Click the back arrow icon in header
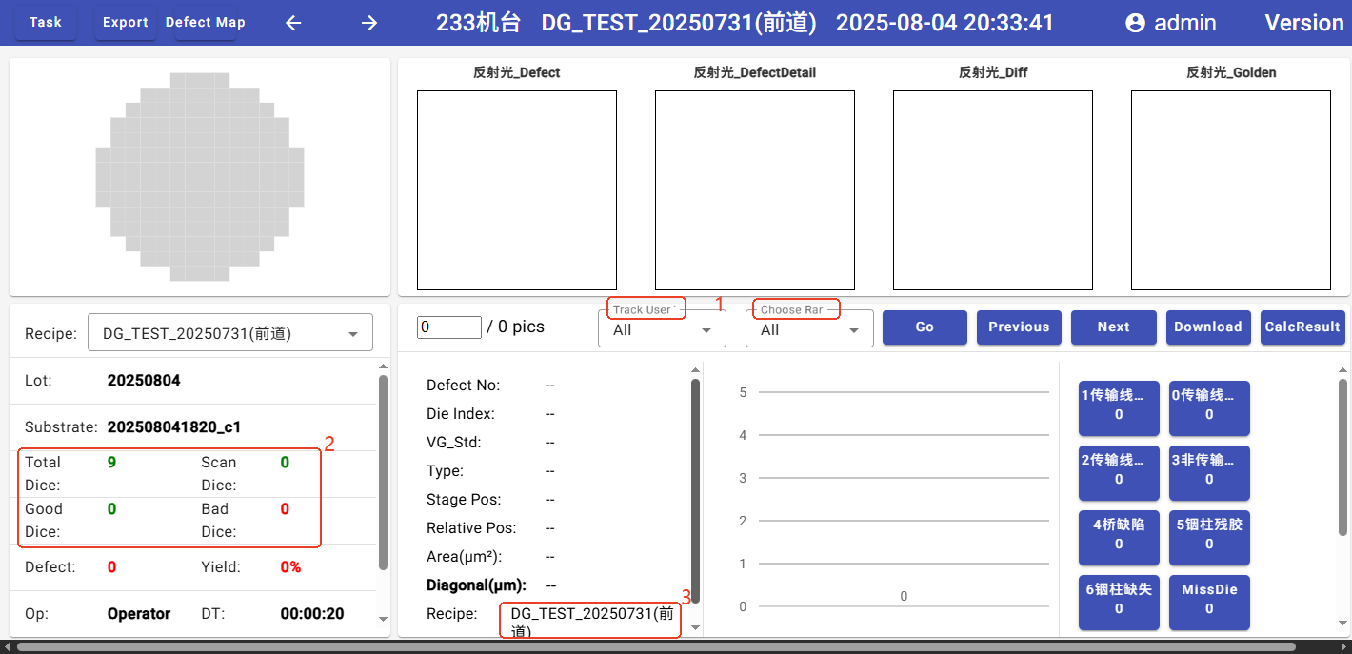This screenshot has width=1352, height=654. tap(293, 23)
